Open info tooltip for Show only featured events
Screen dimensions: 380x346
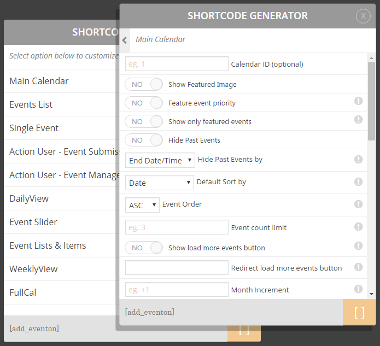[x=358, y=120]
